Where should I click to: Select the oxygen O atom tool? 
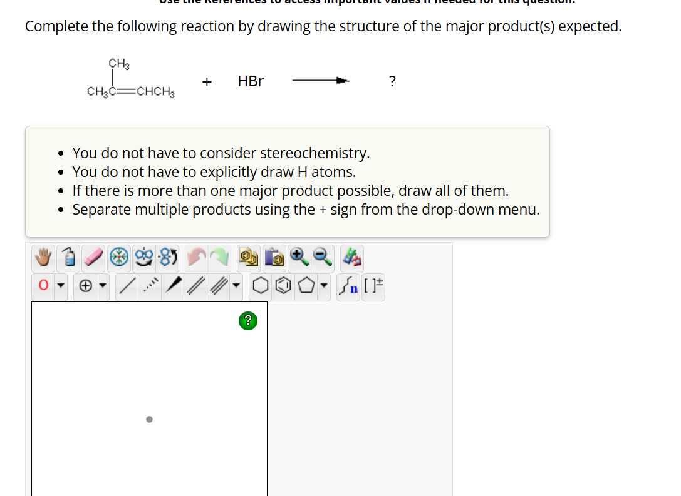[43, 285]
